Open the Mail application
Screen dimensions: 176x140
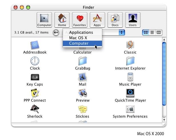click(x=83, y=77)
